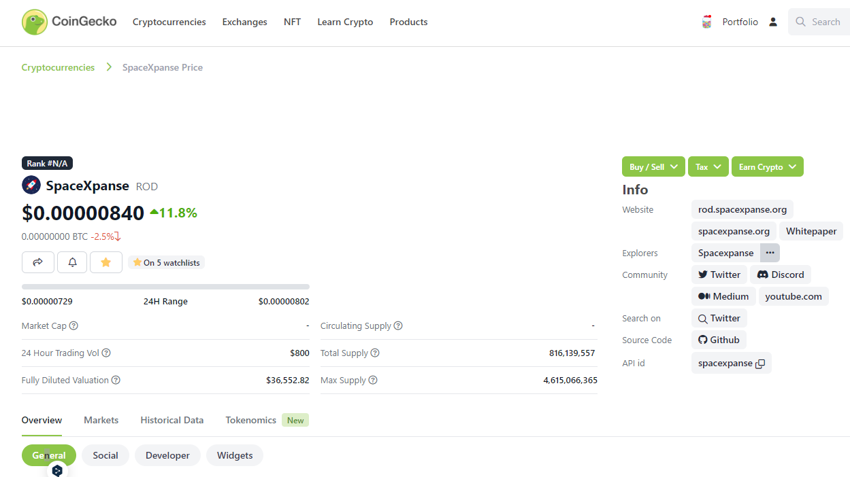The height and width of the screenshot is (477, 850).
Task: Open the Cryptocurrencies nav menu
Action: [x=169, y=22]
